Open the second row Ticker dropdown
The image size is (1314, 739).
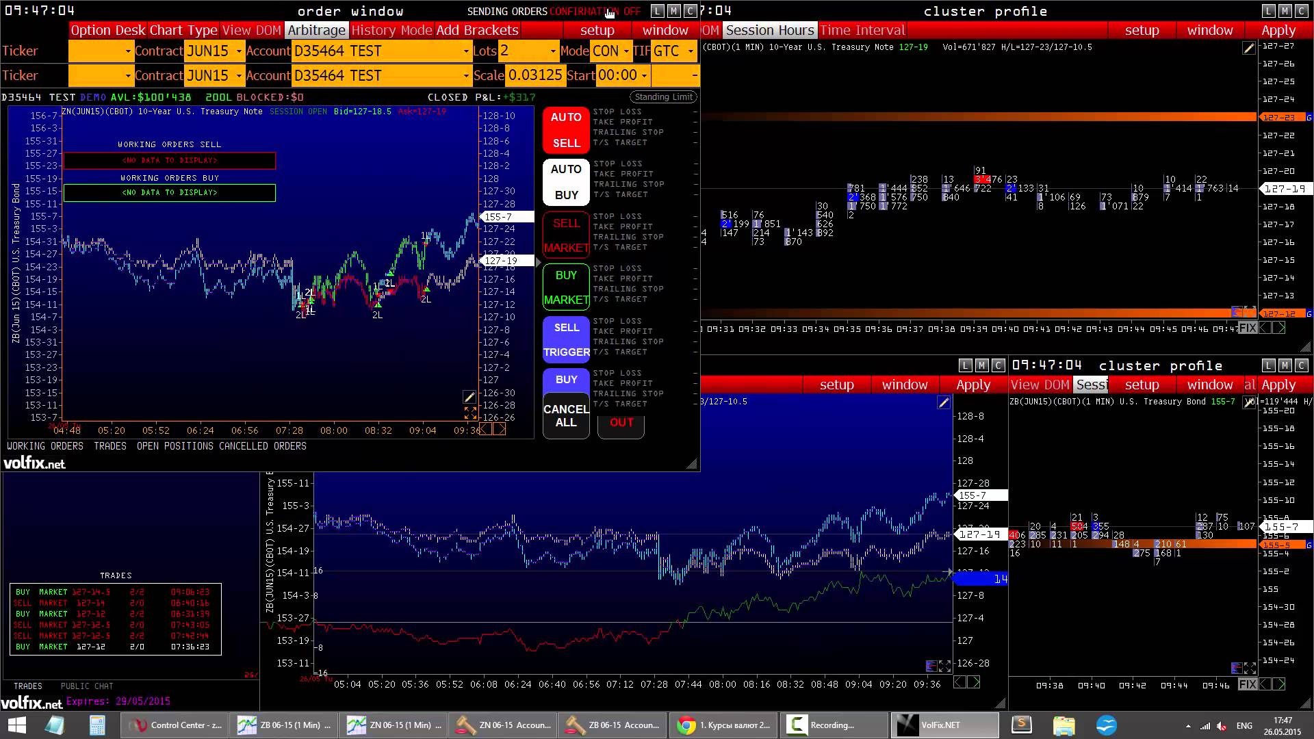click(x=101, y=76)
